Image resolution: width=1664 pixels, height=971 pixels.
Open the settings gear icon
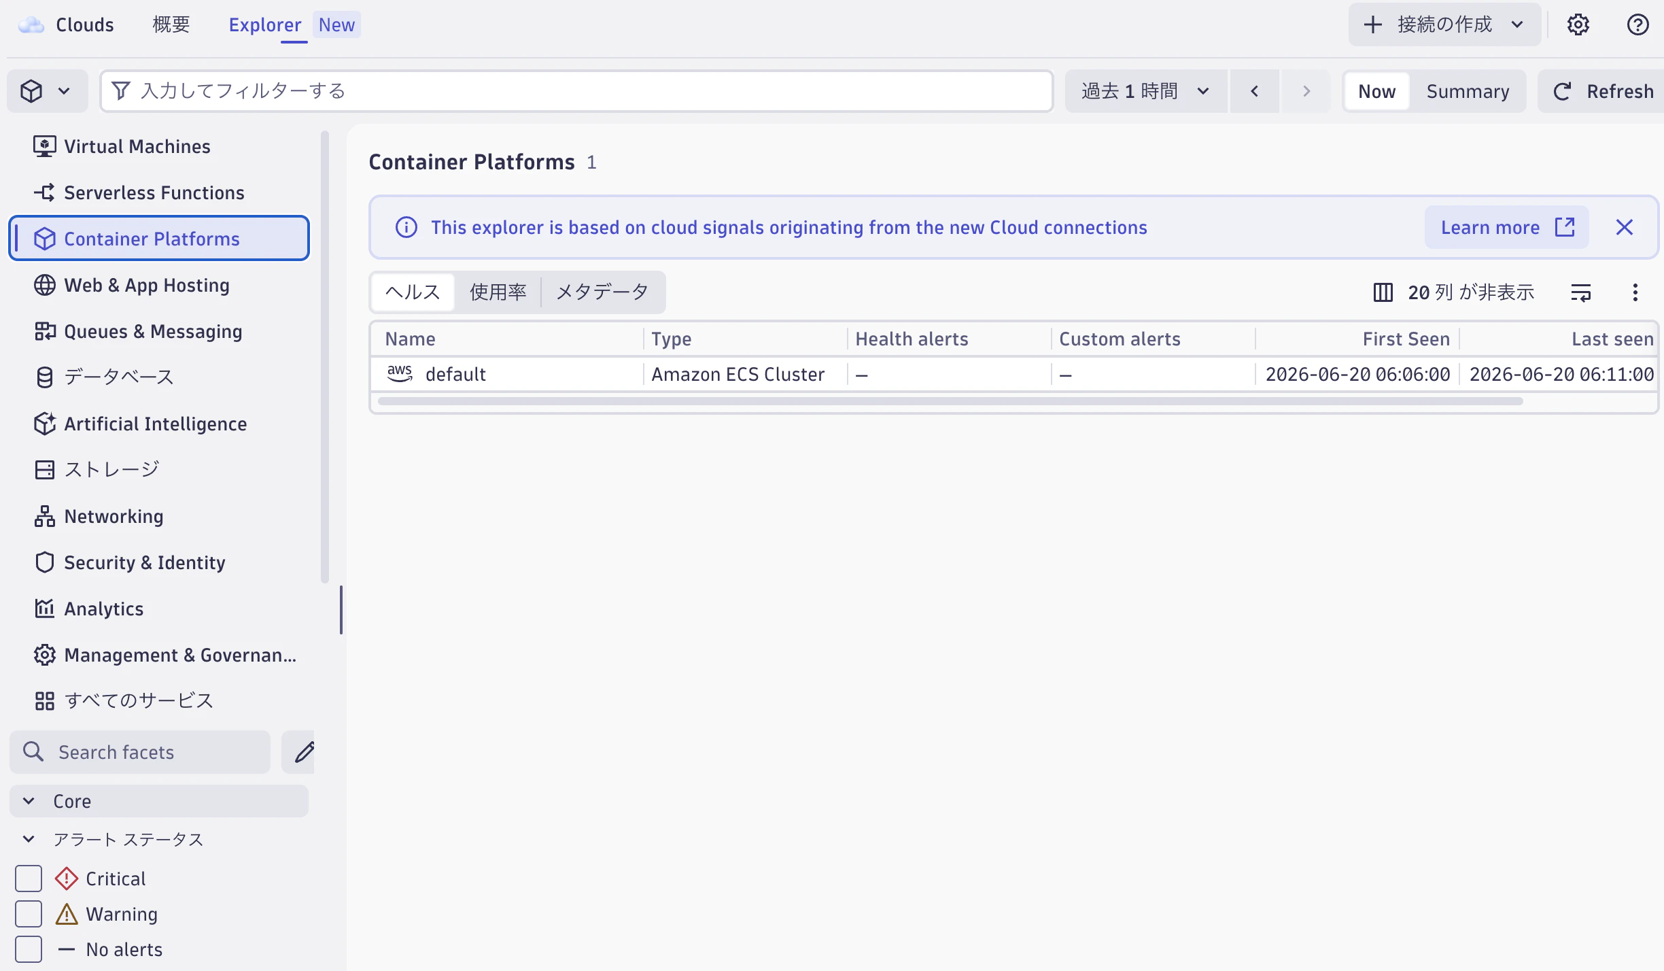coord(1578,24)
